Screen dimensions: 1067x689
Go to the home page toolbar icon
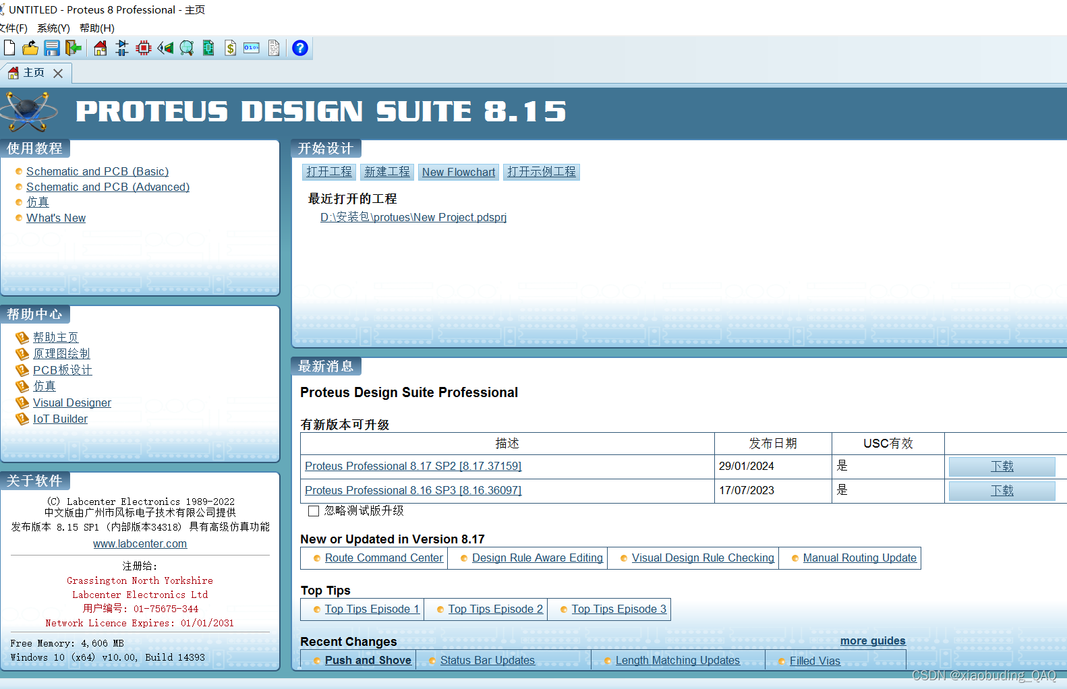point(100,48)
